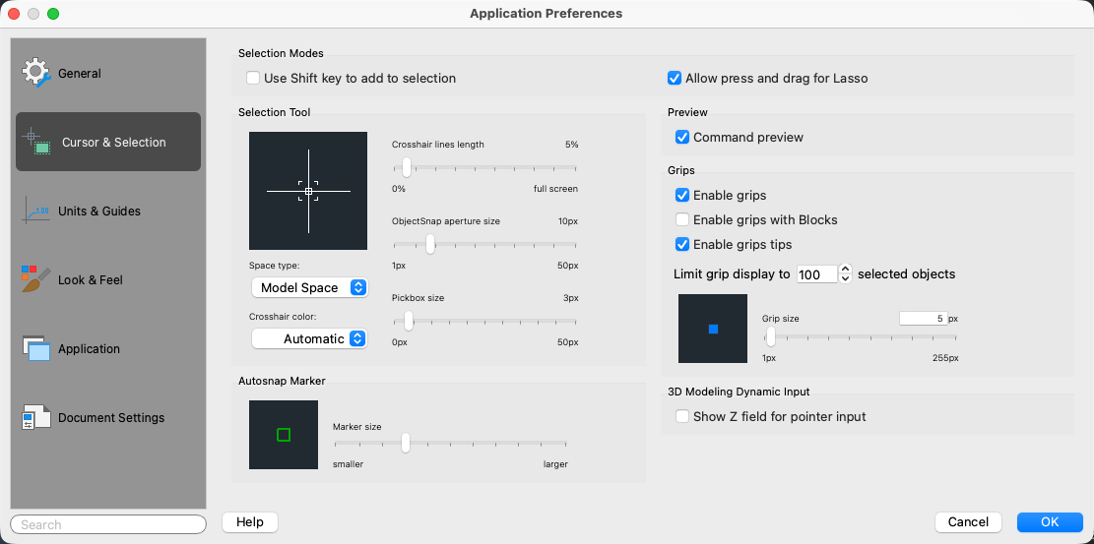Open the Space type Model Space dropdown
The width and height of the screenshot is (1094, 544).
(x=309, y=287)
